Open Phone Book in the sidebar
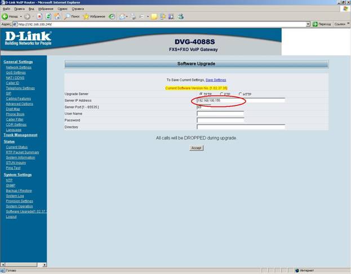The width and height of the screenshot is (351, 274). pyautogui.click(x=15, y=114)
